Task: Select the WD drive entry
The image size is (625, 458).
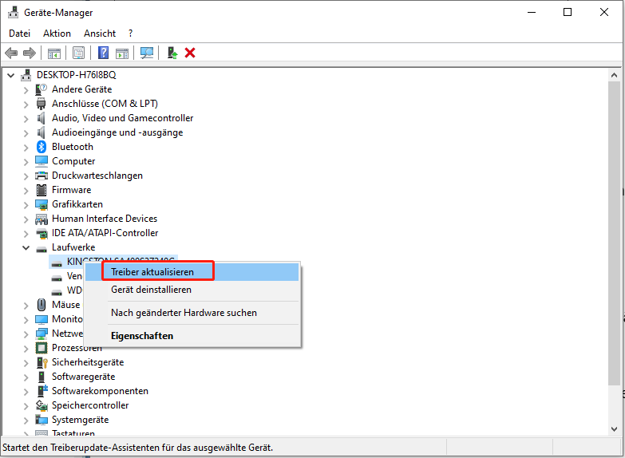Action: coord(74,290)
